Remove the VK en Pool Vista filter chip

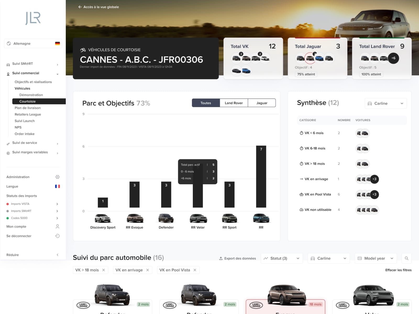coord(195,270)
